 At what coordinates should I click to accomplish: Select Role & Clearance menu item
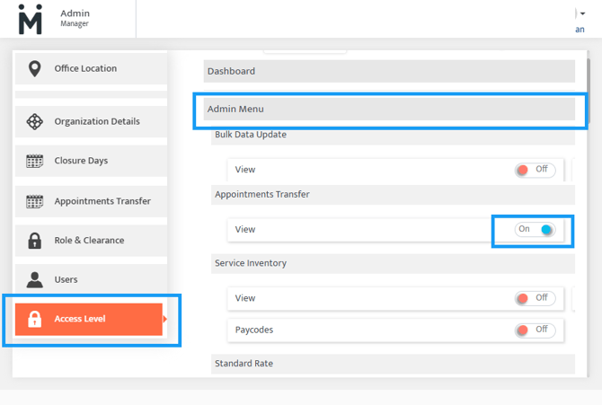click(91, 241)
